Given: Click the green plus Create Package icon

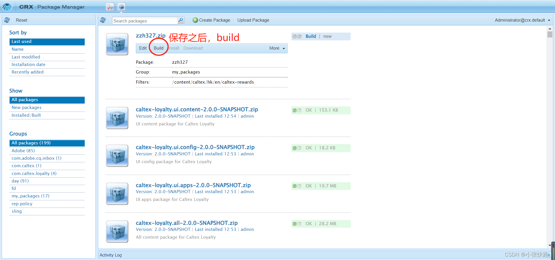Looking at the screenshot, I should [195, 20].
